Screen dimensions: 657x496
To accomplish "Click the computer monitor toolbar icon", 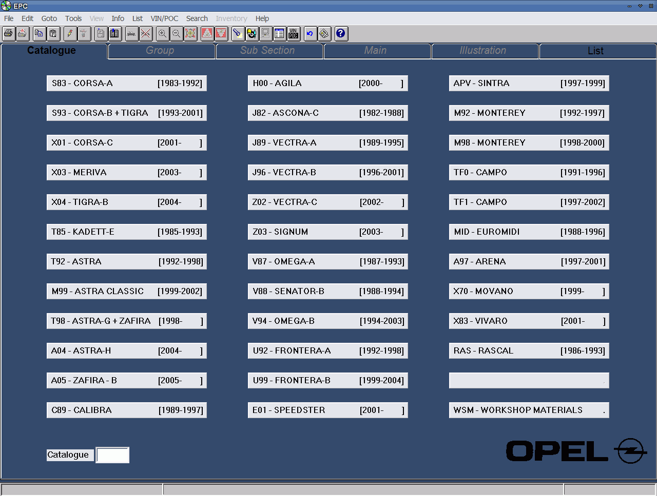I will pyautogui.click(x=265, y=34).
